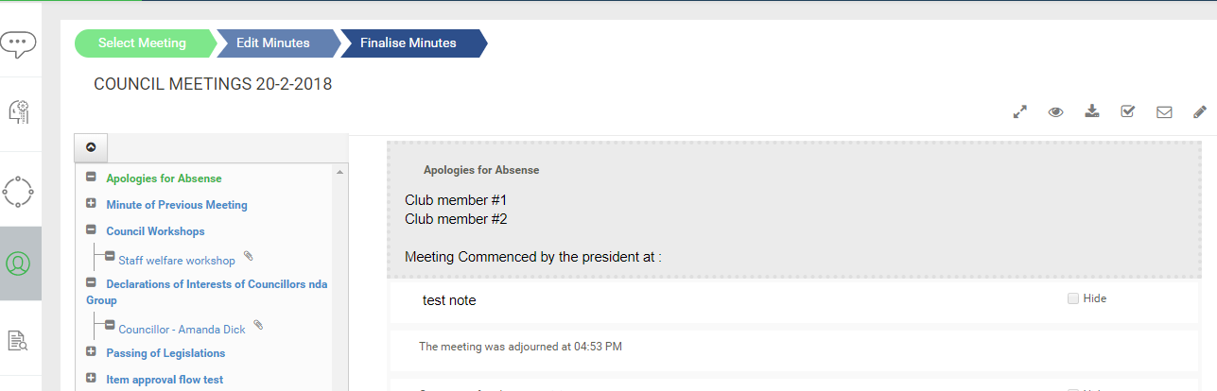Go to the Select Meeting step
Image resolution: width=1217 pixels, height=391 pixels.
142,43
